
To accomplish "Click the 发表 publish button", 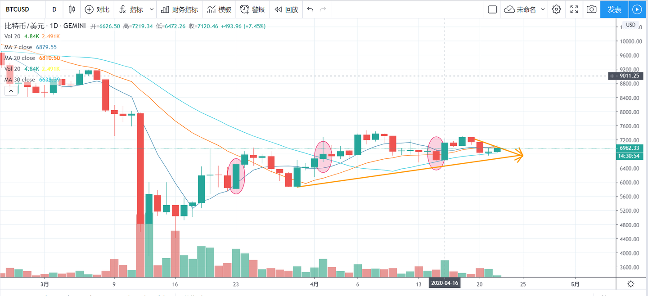I will (x=614, y=9).
